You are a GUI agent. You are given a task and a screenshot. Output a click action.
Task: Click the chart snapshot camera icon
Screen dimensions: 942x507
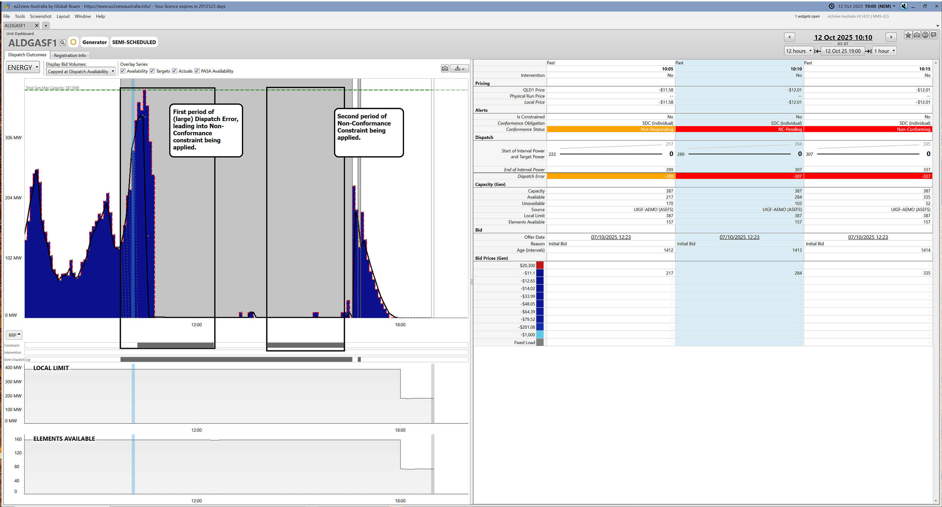coord(445,68)
